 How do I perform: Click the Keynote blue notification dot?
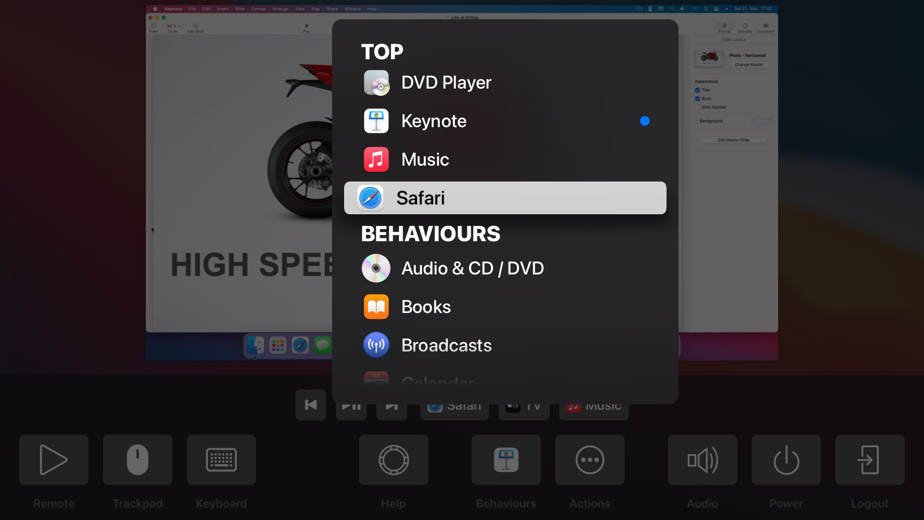tap(645, 121)
